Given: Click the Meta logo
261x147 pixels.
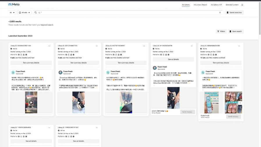Looking at the screenshot, I should point(14,4).
